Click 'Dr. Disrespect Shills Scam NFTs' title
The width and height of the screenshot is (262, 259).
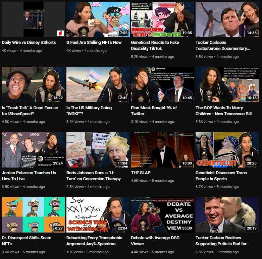click(27, 241)
